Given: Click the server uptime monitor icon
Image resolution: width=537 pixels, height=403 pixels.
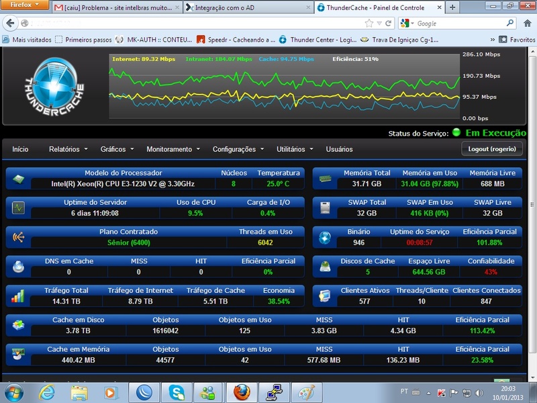Looking at the screenshot, I should [19, 208].
